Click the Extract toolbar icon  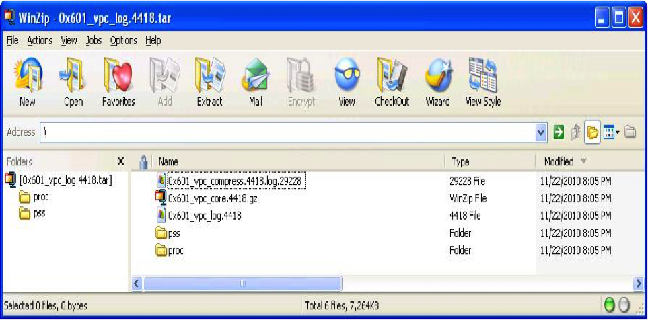pos(209,75)
